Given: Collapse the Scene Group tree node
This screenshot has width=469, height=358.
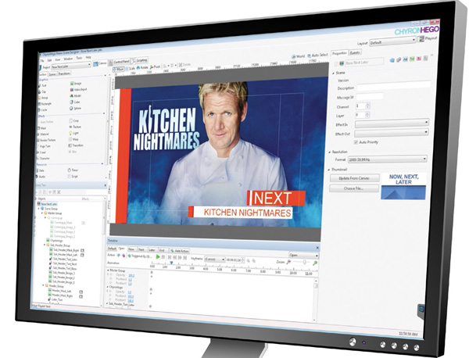Looking at the screenshot, I should point(39,208).
